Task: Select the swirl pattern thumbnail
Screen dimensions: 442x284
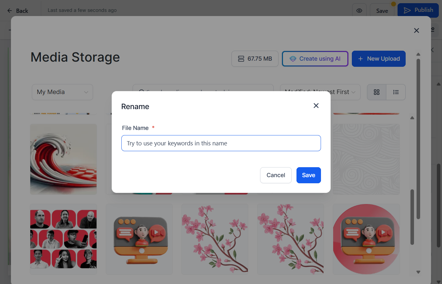Action: tap(366, 159)
